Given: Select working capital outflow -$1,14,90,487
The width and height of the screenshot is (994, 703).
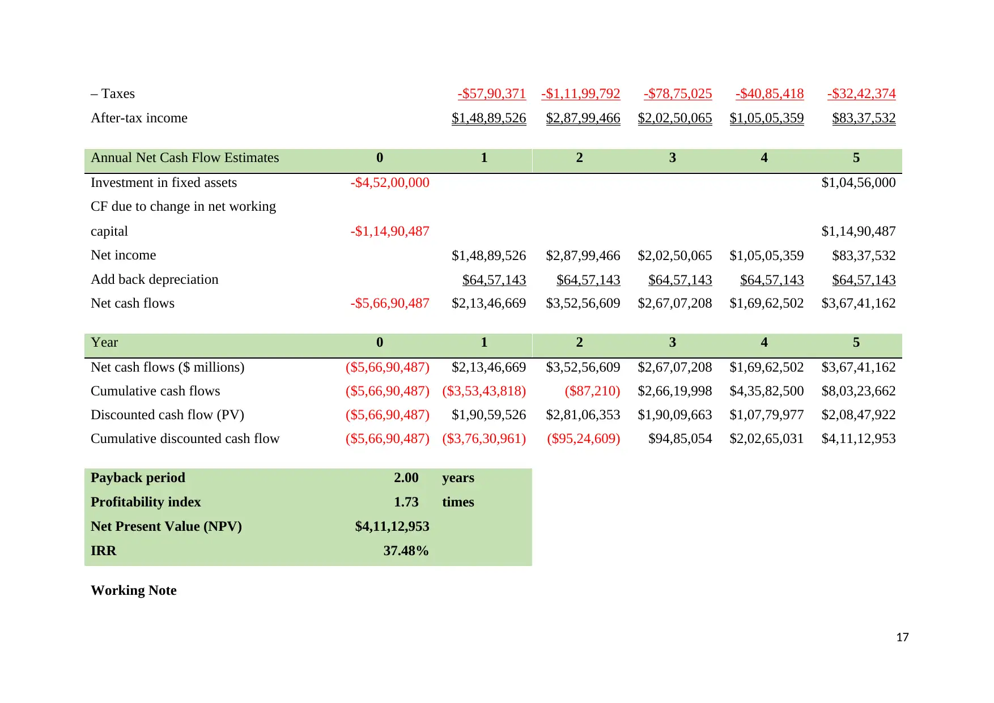Looking at the screenshot, I should [390, 231].
